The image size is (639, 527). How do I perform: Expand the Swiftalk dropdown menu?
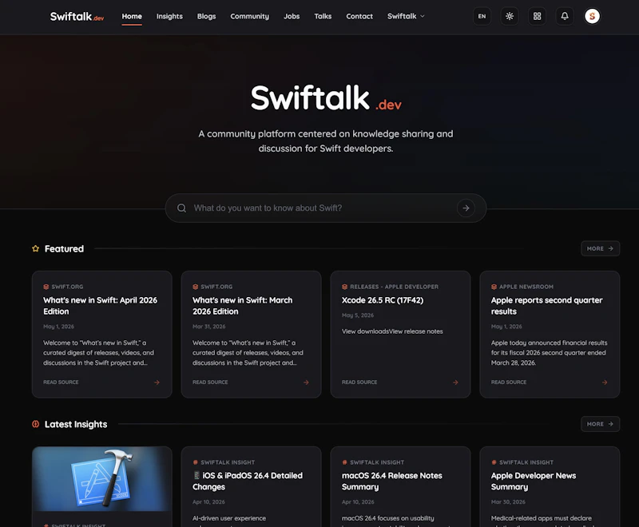click(406, 16)
